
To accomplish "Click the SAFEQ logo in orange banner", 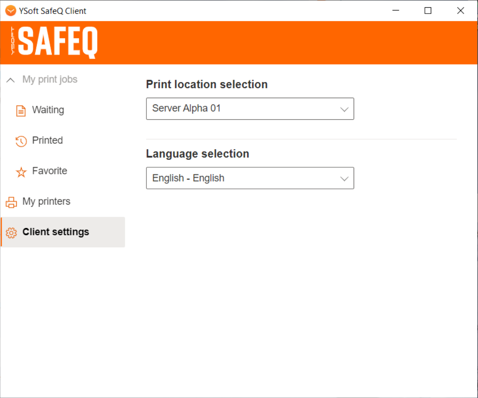I will pos(54,42).
